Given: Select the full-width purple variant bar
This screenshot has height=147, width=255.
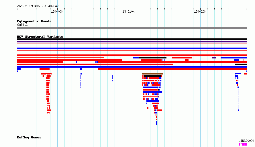Looking at the screenshot, I should 132,42.
